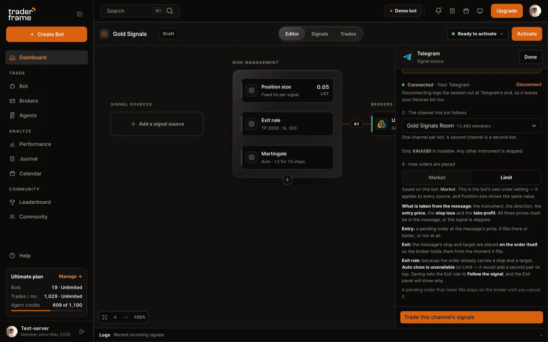Switch to the Trades tab
548x342 pixels.
click(x=348, y=34)
